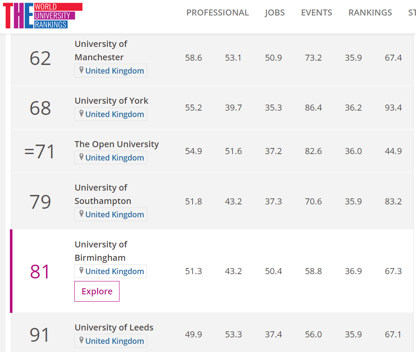Click rank =71 for The Open University
Viewport: 416px width, 352px height.
coord(40,151)
